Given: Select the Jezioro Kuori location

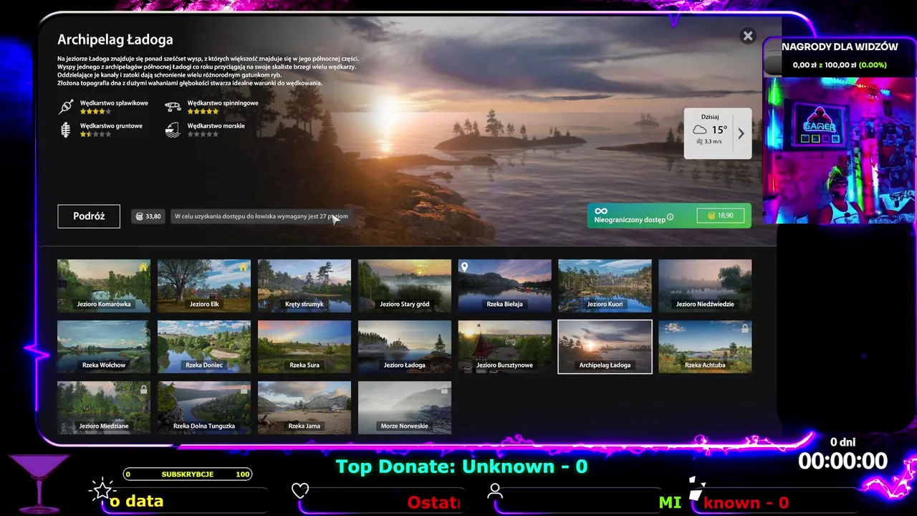Looking at the screenshot, I should [605, 286].
